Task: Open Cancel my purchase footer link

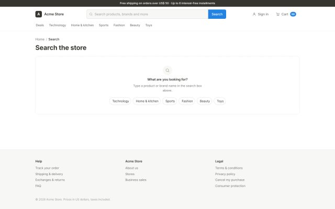Action: [x=230, y=180]
